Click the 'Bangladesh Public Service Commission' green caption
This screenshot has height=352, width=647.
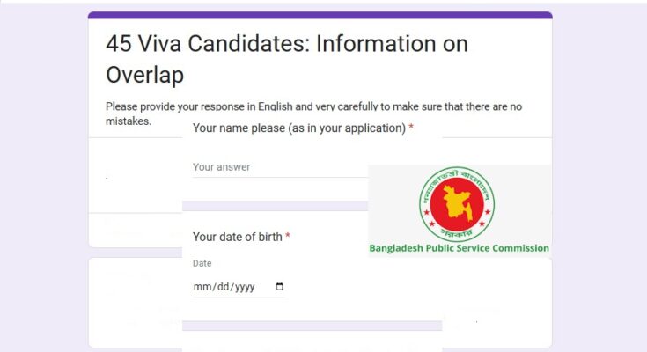(459, 248)
